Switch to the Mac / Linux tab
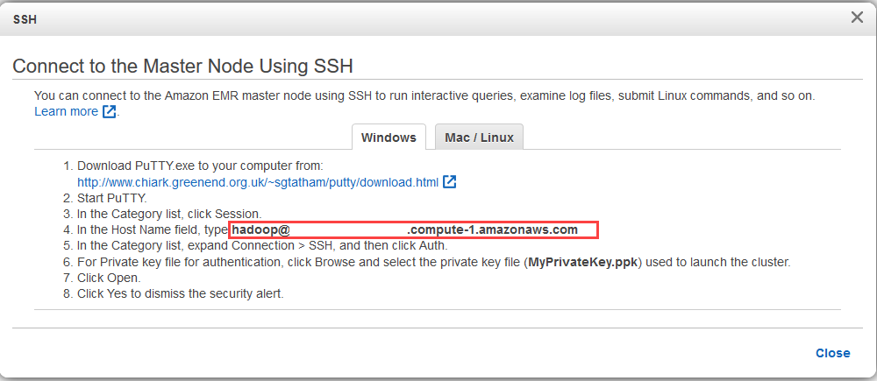This screenshot has width=877, height=381. pyautogui.click(x=480, y=138)
